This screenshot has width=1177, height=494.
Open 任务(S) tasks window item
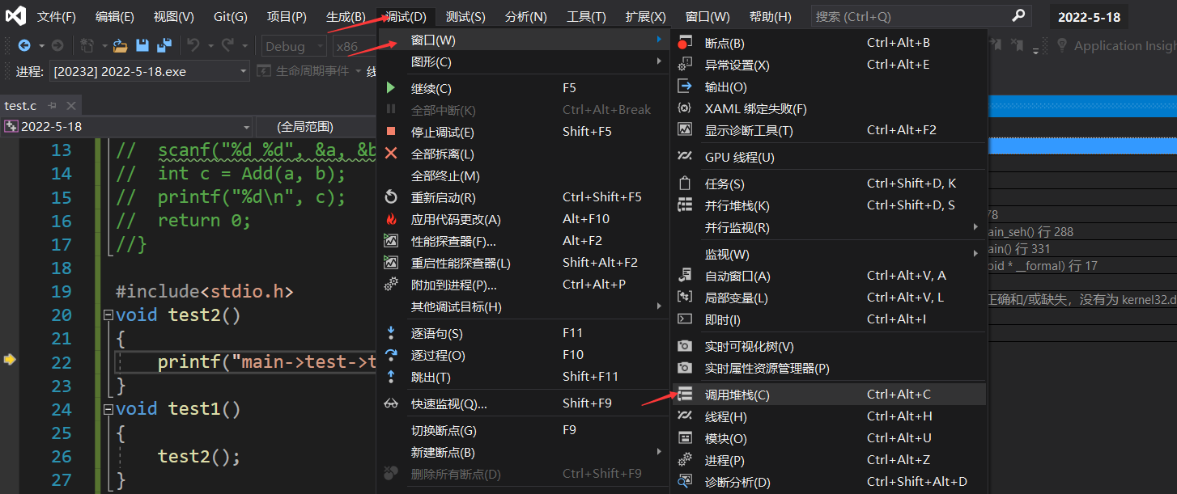(830, 184)
